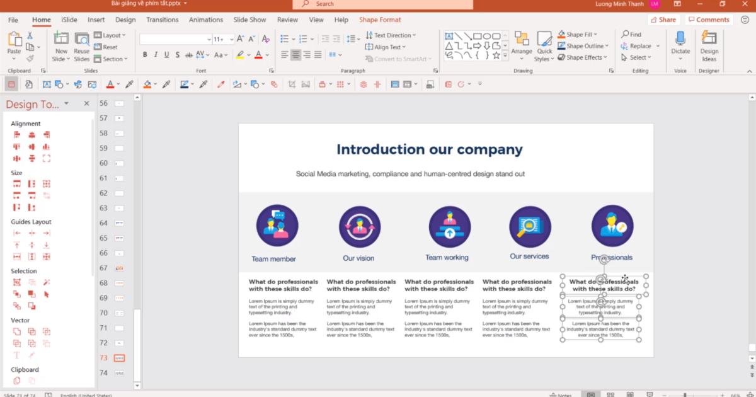
Task: Click the Share button
Action: tap(663, 20)
